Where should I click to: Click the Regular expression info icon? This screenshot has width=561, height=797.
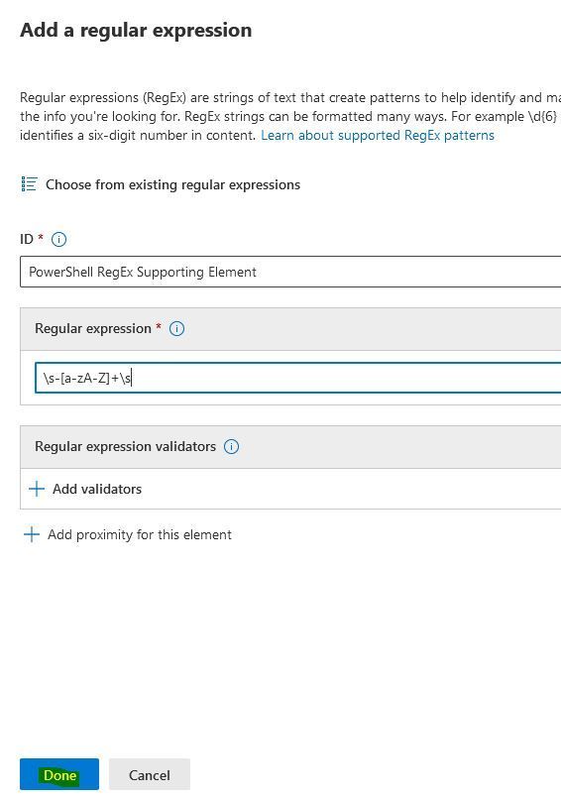(176, 328)
